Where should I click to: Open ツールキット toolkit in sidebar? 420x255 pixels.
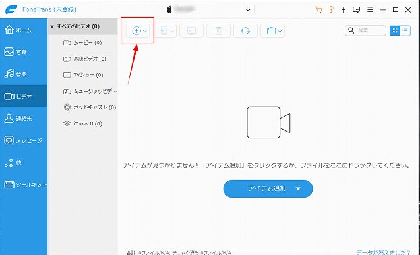(x=24, y=184)
